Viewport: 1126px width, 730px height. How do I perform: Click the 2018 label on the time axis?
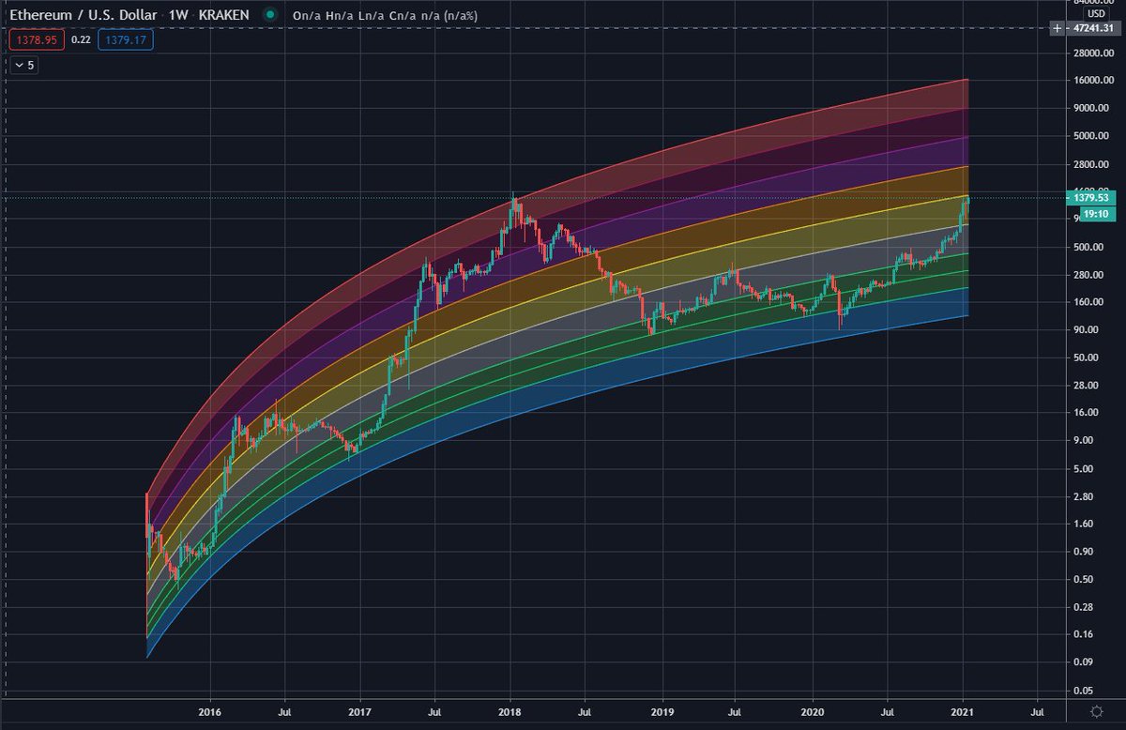510,713
